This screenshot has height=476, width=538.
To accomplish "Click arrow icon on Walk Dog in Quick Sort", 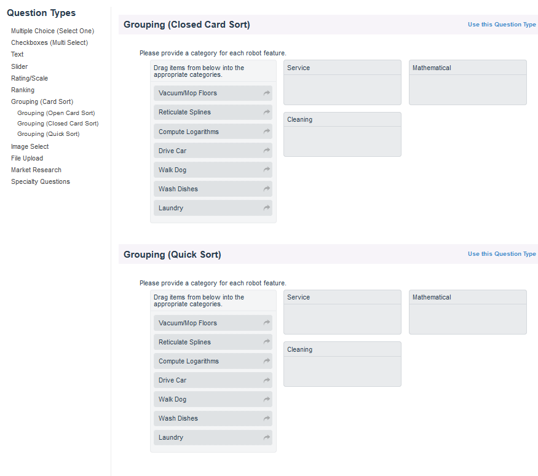I will (x=266, y=399).
